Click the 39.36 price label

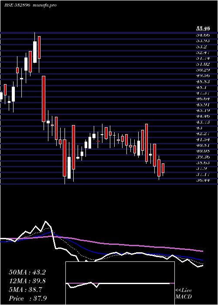[x=203, y=157]
